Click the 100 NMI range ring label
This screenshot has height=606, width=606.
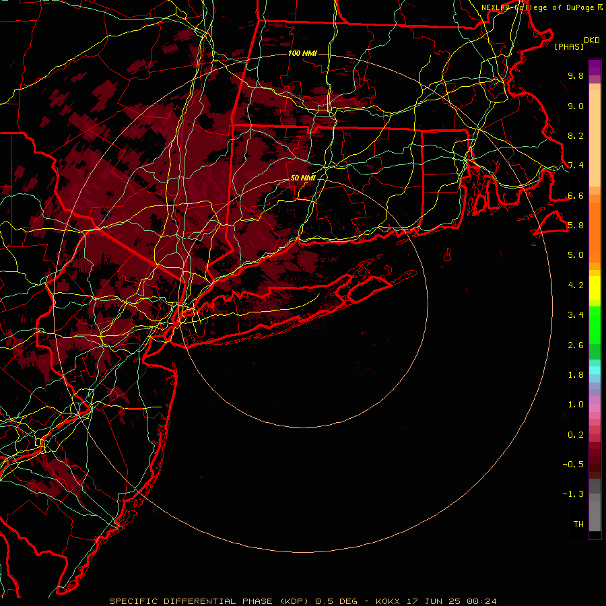(302, 53)
